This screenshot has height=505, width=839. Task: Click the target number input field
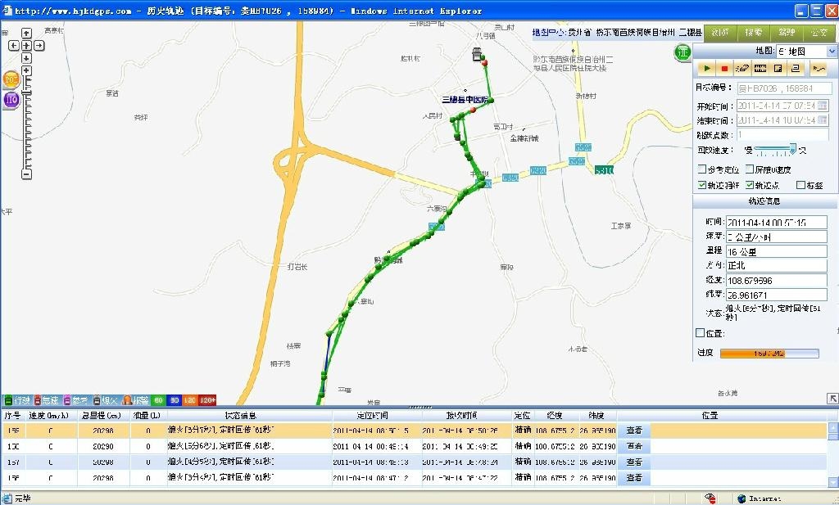pos(784,88)
